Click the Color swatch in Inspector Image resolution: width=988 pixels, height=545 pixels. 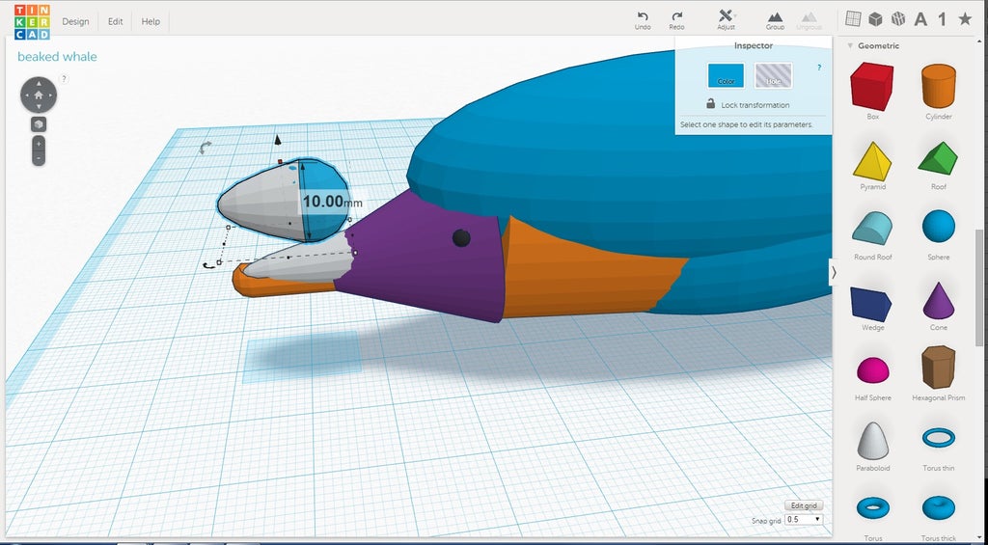tap(726, 75)
